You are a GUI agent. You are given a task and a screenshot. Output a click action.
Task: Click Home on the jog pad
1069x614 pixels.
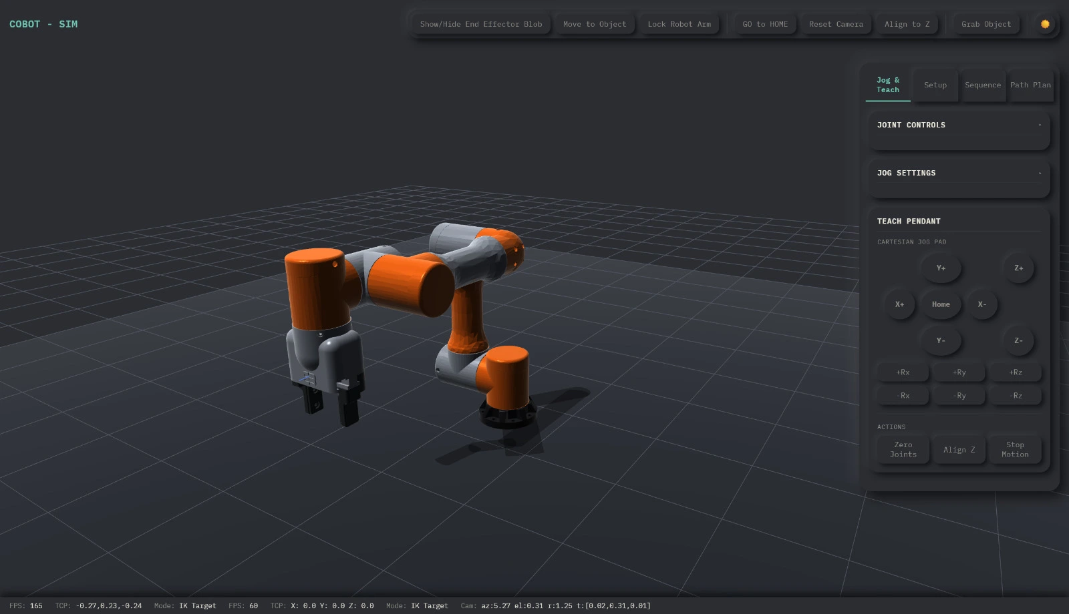click(941, 304)
